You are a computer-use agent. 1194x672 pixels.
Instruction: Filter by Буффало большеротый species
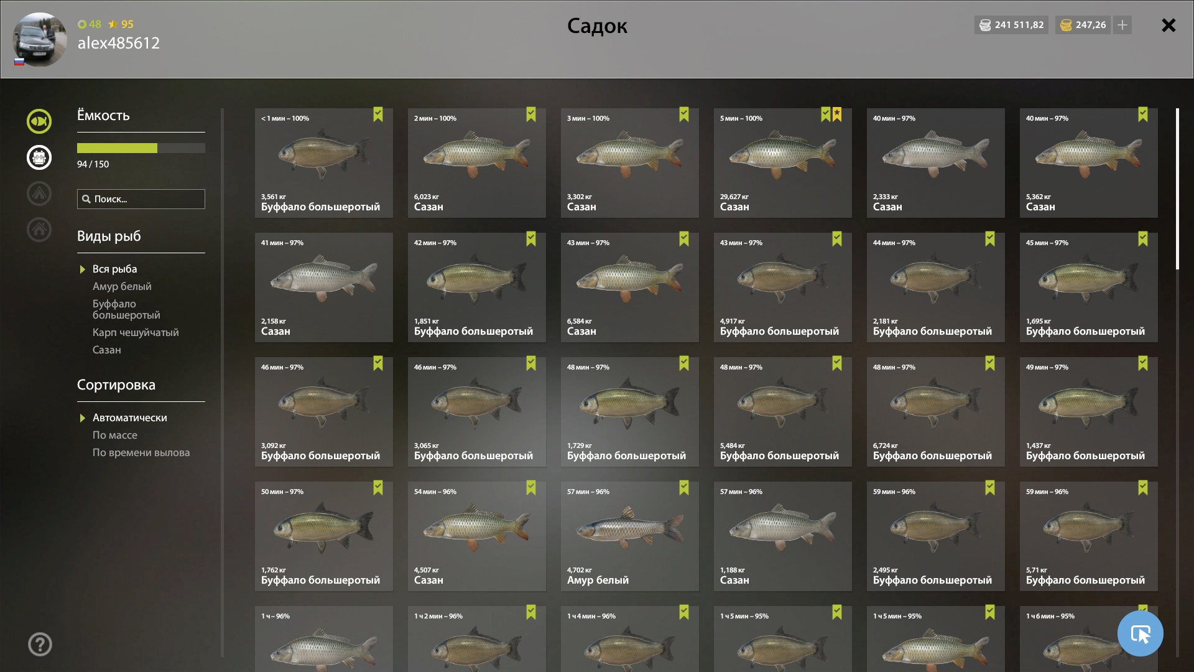coord(126,309)
